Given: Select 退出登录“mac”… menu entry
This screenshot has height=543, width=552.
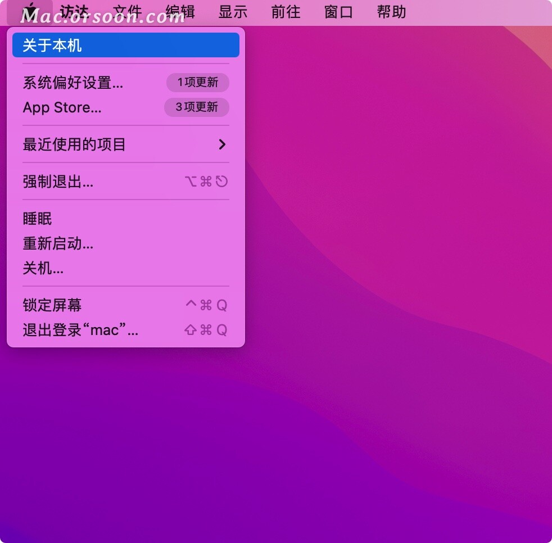Looking at the screenshot, I should (126, 330).
